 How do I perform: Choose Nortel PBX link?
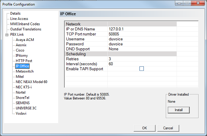(20, 92)
